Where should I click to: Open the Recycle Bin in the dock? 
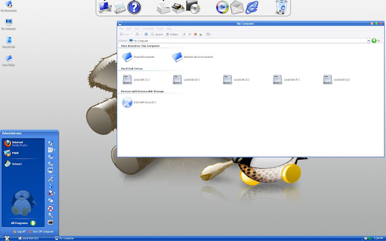tap(281, 7)
